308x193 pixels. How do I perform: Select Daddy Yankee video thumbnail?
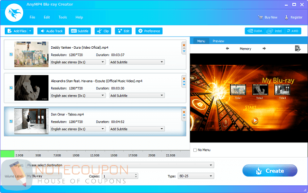pos(31,54)
